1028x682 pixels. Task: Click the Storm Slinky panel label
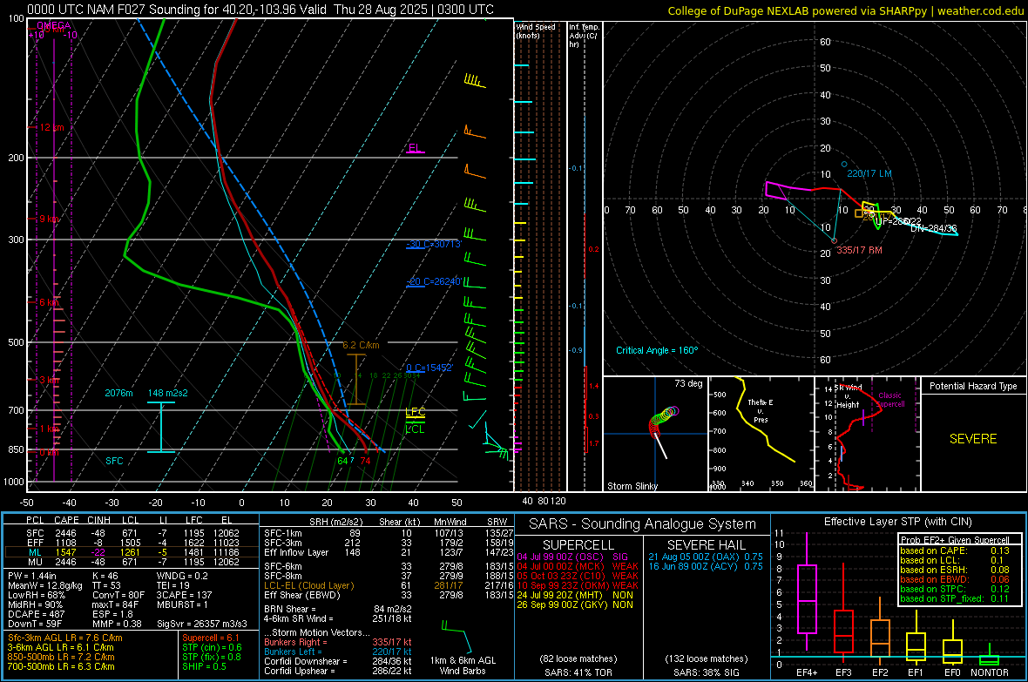pyautogui.click(x=632, y=486)
